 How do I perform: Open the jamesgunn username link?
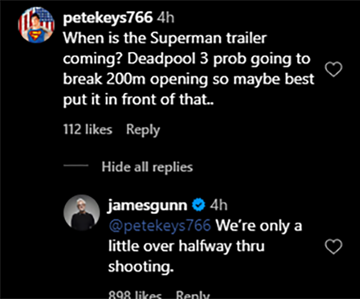click(x=148, y=205)
